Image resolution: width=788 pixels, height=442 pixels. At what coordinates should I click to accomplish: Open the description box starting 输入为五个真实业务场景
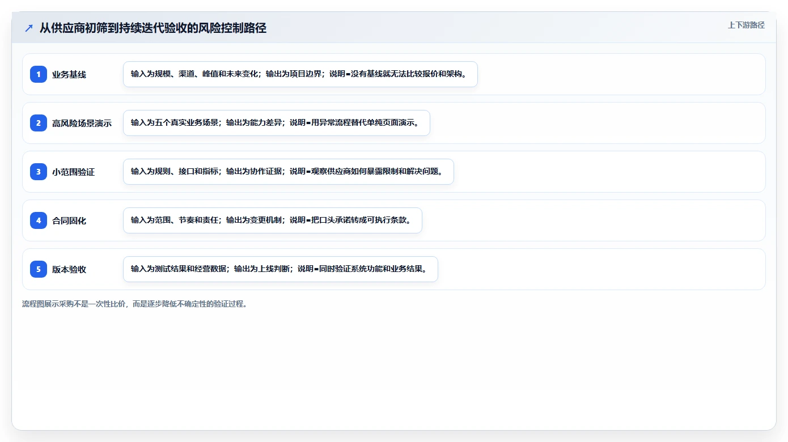(x=277, y=123)
